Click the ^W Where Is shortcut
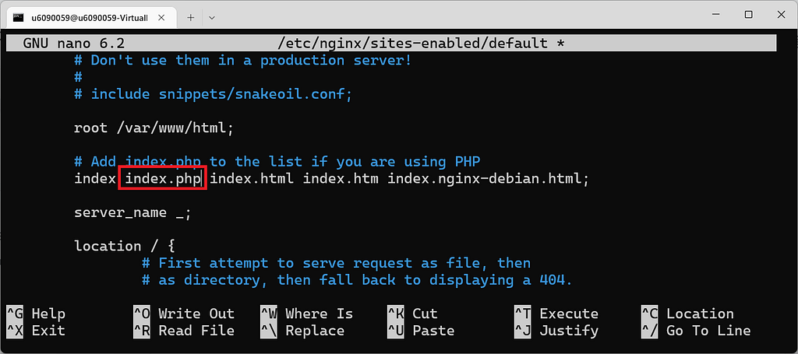Viewport: 798px width, 354px height. point(306,314)
